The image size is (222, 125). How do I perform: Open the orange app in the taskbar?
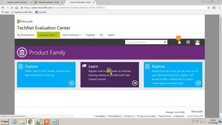coord(47,122)
